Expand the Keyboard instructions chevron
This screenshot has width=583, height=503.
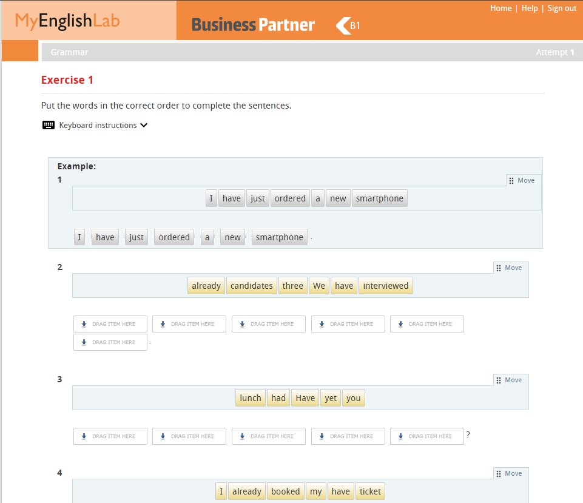144,126
